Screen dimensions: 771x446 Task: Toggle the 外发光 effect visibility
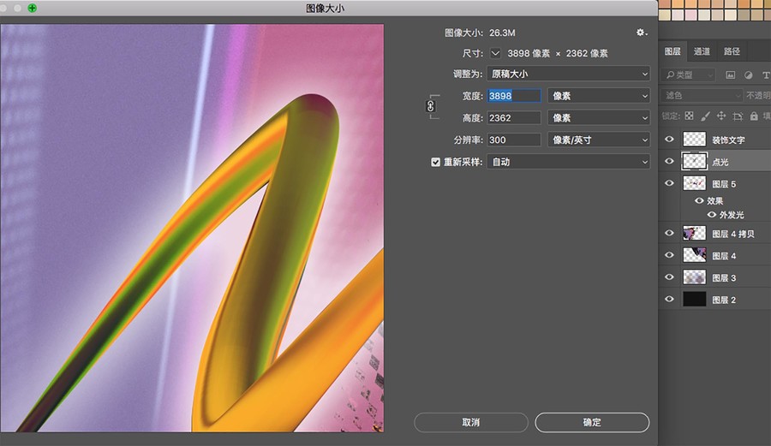[x=712, y=215]
